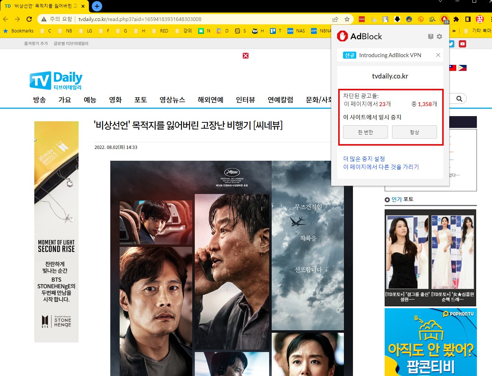Open the red LastPass extension icon
The image size is (492, 376).
click(362, 19)
